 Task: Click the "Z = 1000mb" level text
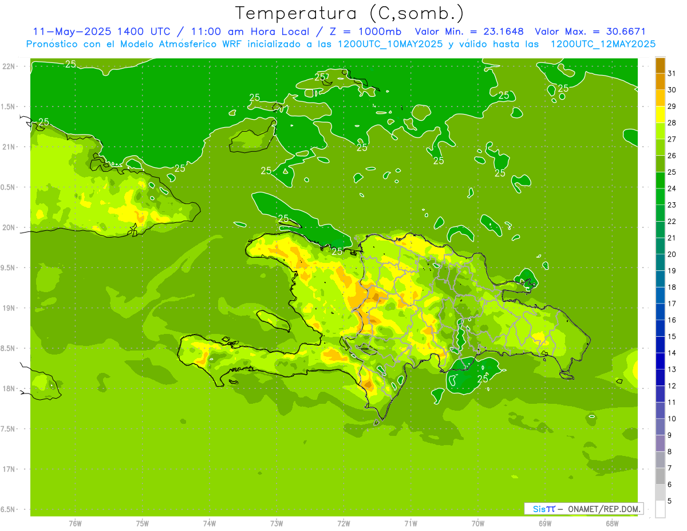[x=365, y=32]
